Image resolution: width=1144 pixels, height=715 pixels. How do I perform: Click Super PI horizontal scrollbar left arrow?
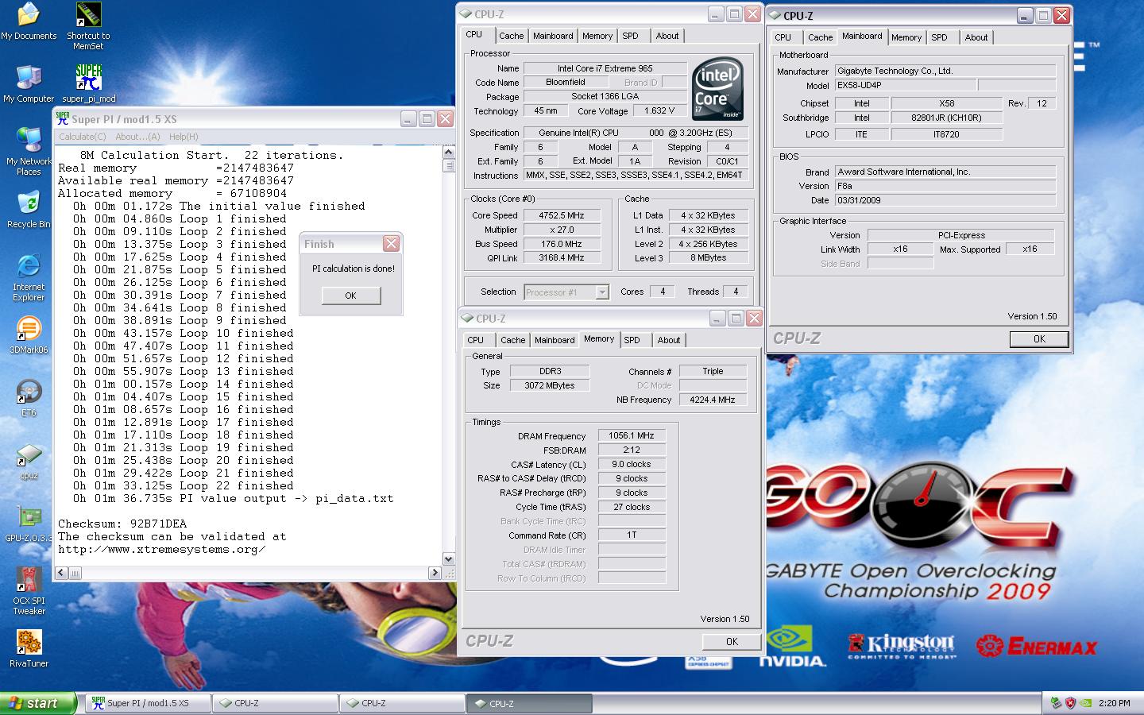pos(62,572)
